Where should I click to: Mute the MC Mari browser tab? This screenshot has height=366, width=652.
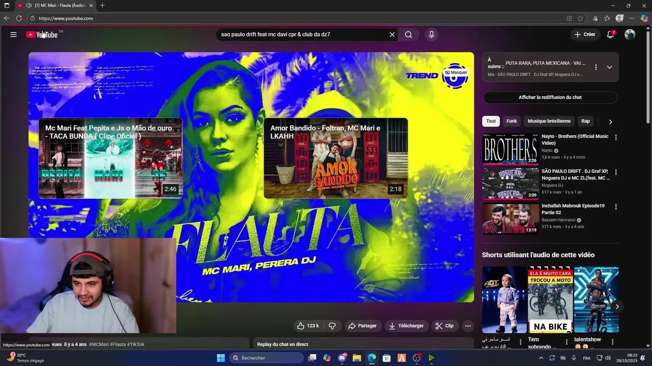tap(29, 6)
